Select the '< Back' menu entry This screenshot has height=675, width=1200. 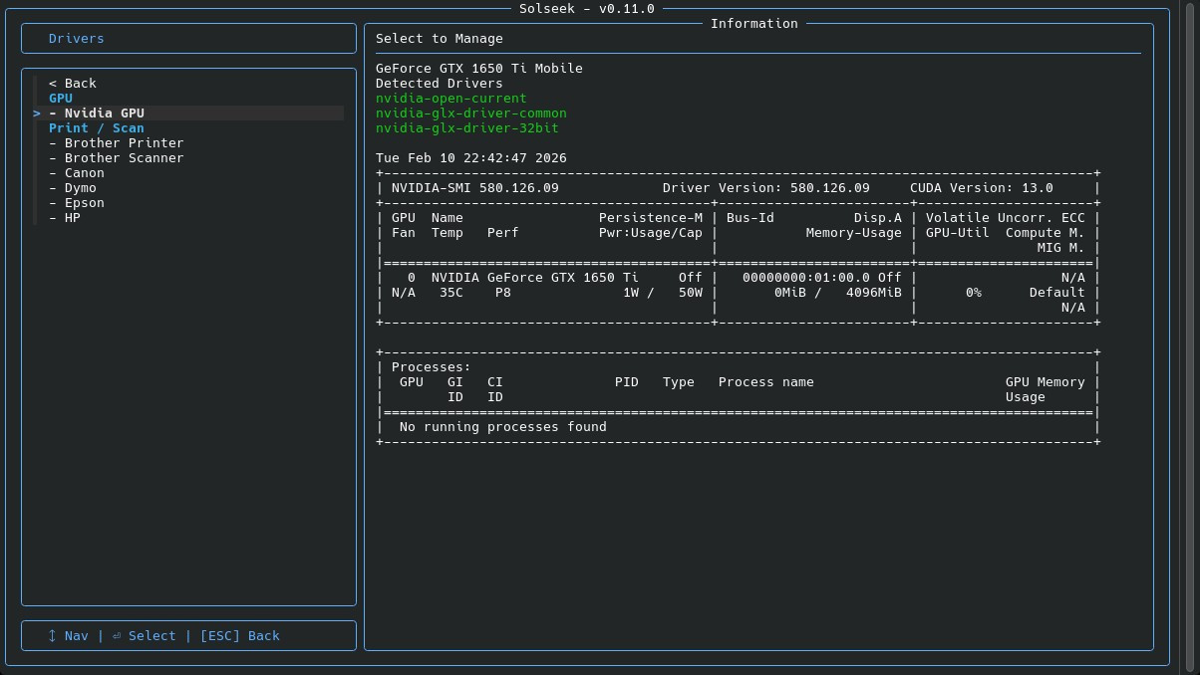tap(73, 84)
